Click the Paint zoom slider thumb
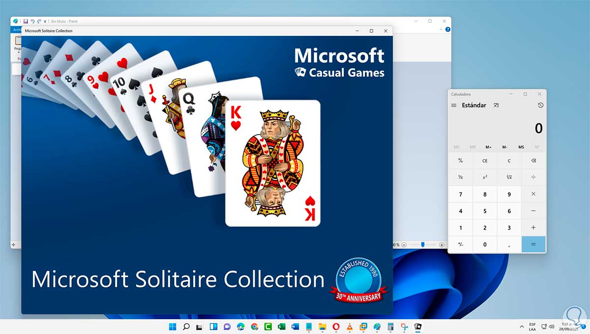The height and width of the screenshot is (334, 590). 422,245
